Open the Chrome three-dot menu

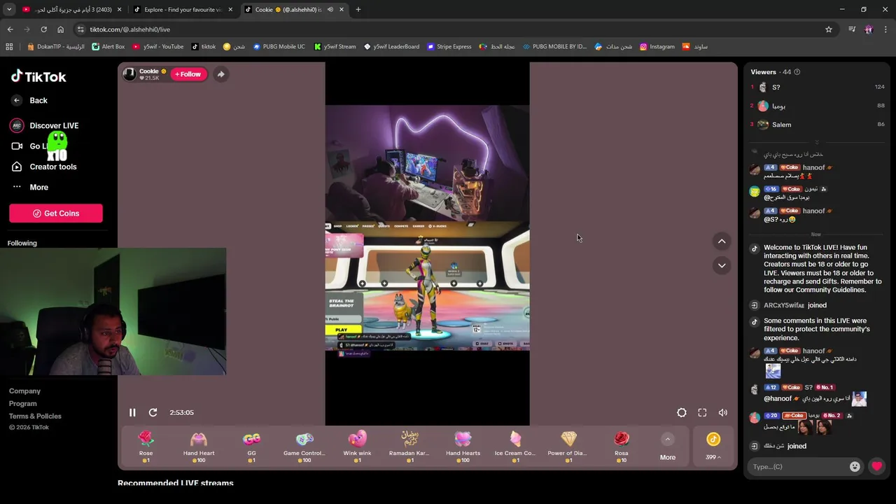tap(886, 29)
